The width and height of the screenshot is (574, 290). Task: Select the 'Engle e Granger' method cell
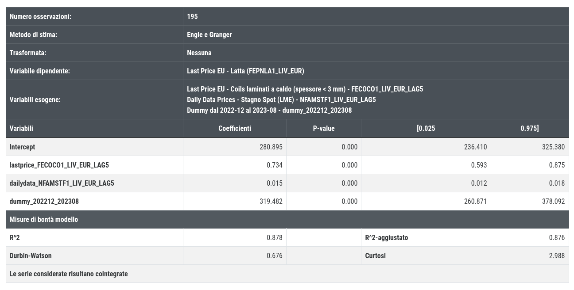(209, 34)
